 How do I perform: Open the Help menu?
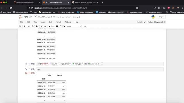(x=76, y=22)
